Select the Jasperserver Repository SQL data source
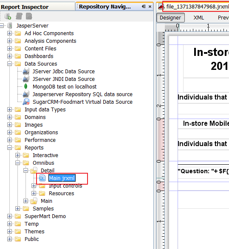Image resolution: width=229 pixels, height=249 pixels. point(82,94)
